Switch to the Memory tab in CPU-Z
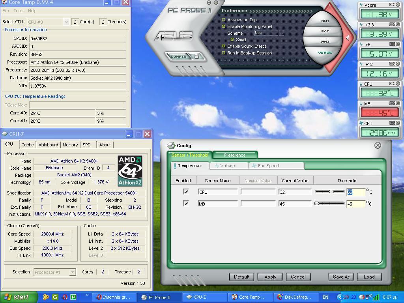The image size is (404, 303). (70, 145)
